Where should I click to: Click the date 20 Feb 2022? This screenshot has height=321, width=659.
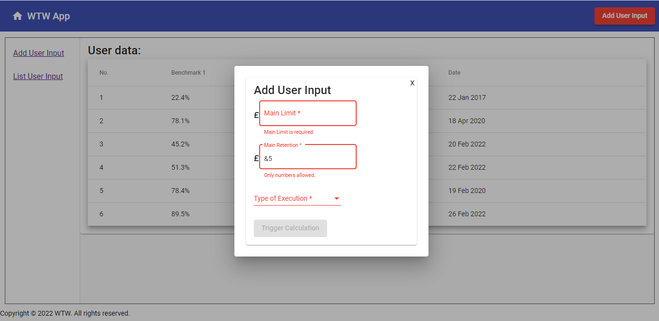pos(467,144)
